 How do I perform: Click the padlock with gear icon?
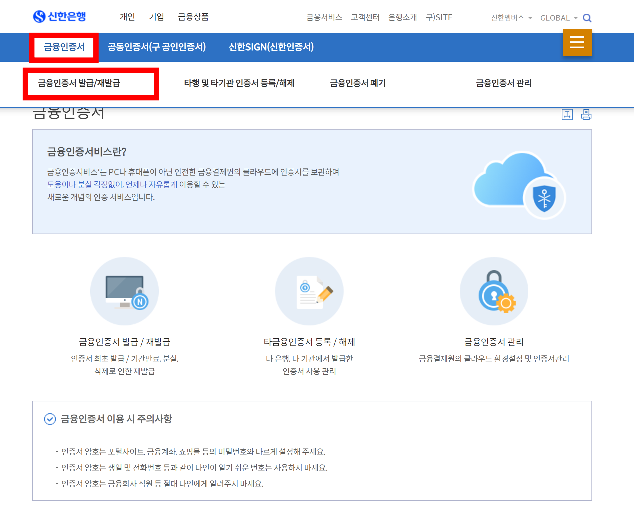point(493,291)
